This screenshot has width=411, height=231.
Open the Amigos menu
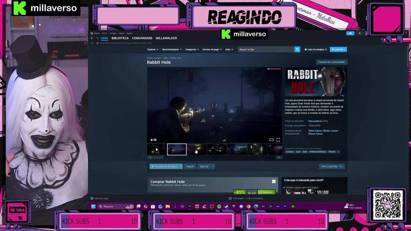point(113,33)
